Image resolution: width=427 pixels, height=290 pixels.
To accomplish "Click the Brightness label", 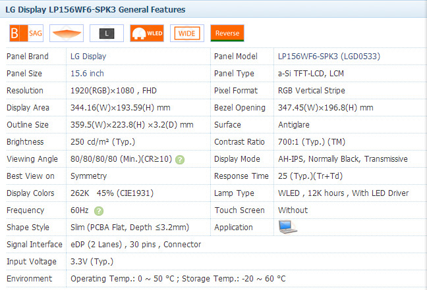I will pyautogui.click(x=25, y=142).
